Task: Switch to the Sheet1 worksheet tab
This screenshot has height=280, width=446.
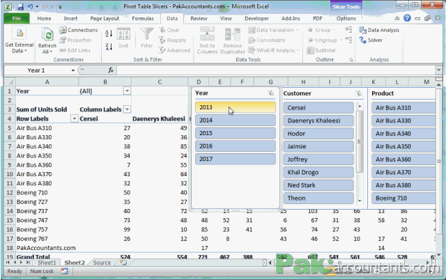Action: pos(47,263)
